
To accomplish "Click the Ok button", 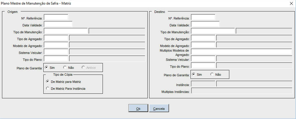I will tap(138, 108).
